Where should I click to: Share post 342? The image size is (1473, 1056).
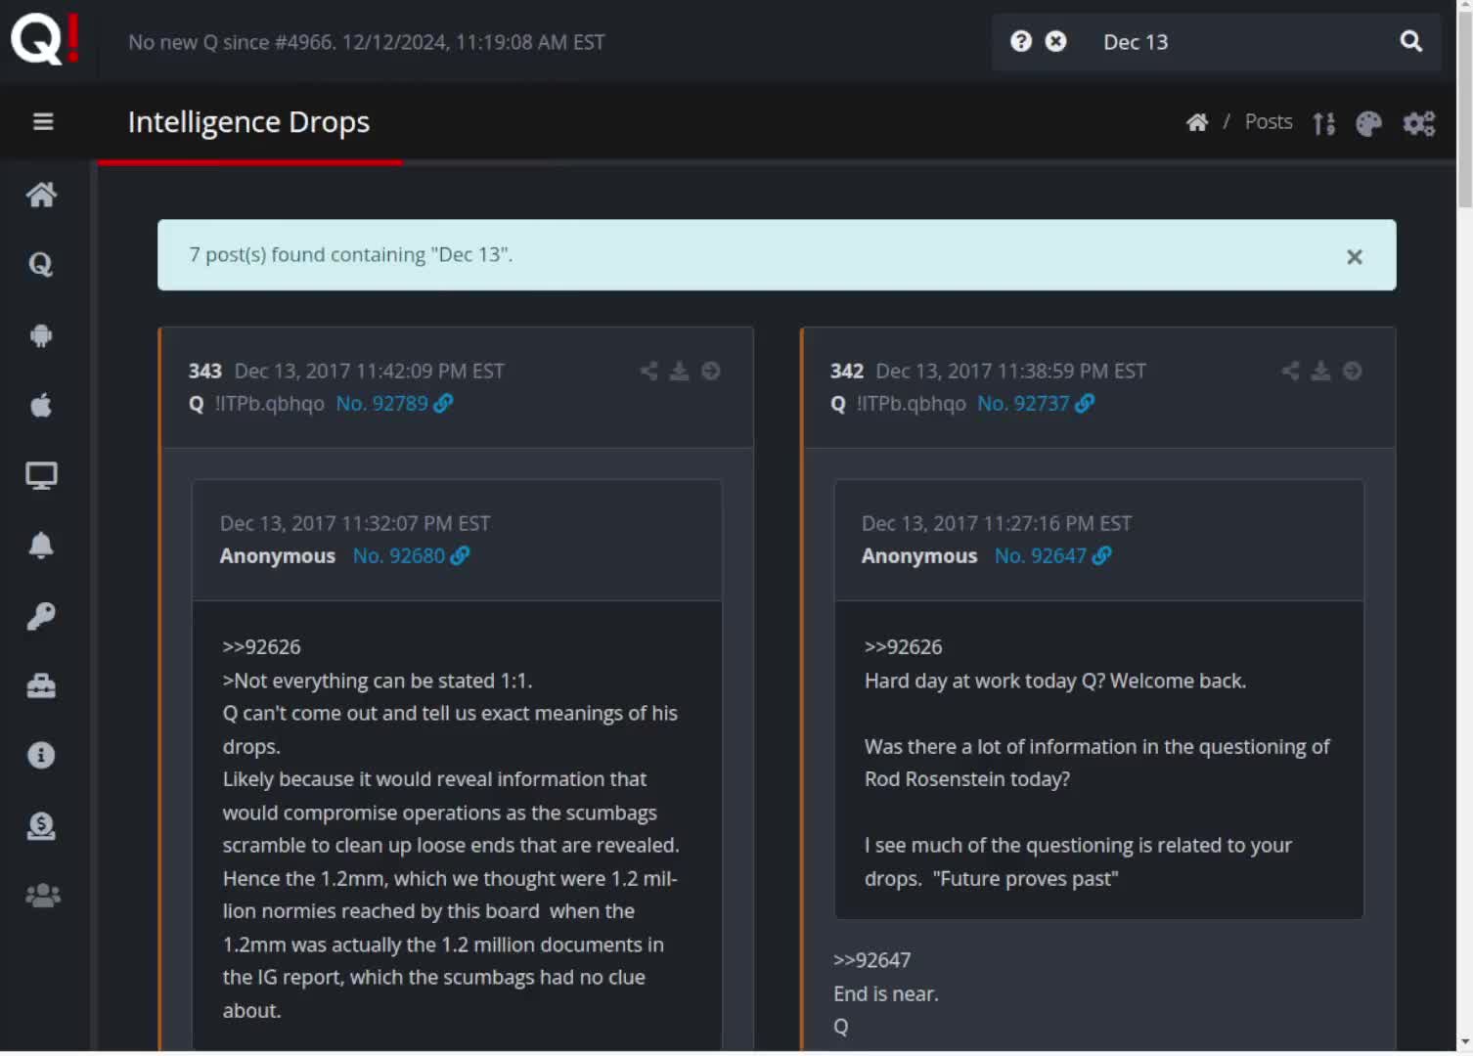(1290, 371)
